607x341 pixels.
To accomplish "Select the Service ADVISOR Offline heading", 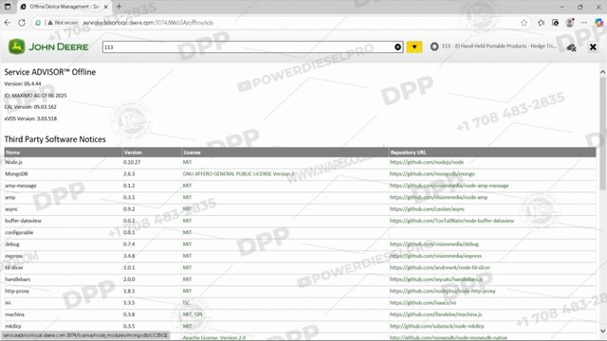I will pyautogui.click(x=50, y=72).
